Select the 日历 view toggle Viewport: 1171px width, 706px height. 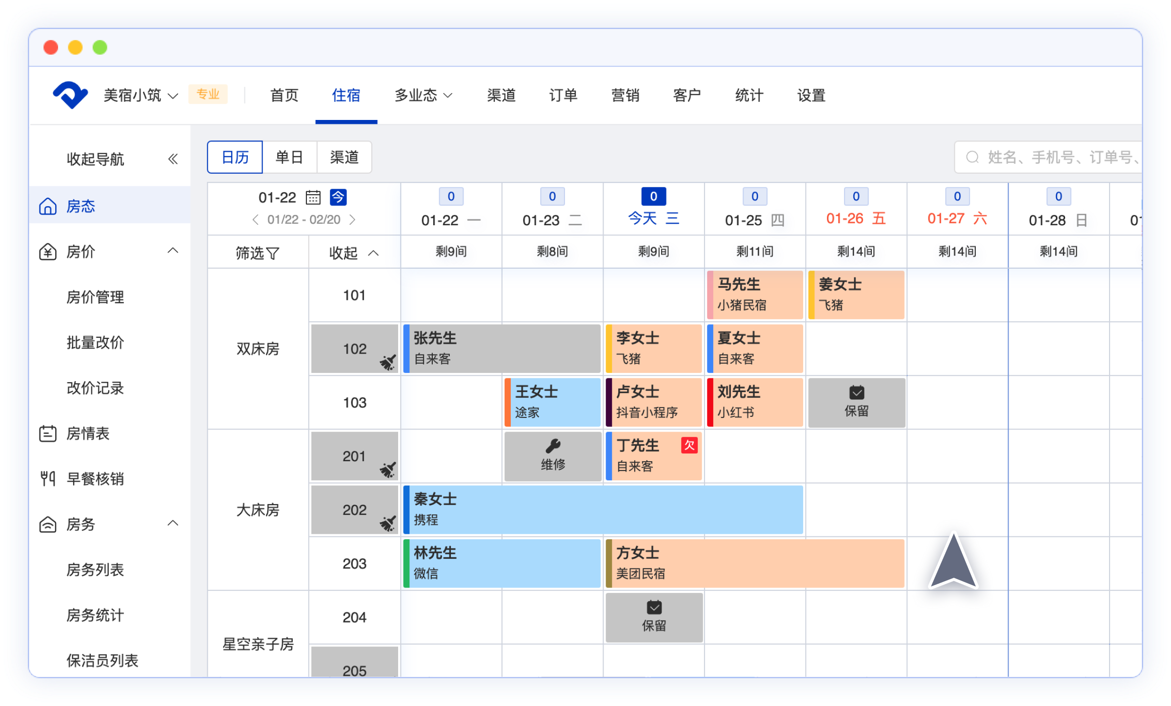[x=235, y=157]
